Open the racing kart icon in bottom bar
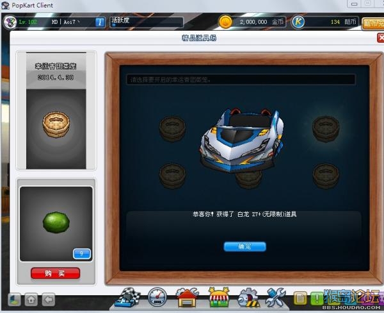Image resolution: width=384 pixels, height=313 pixels. pyautogui.click(x=127, y=297)
